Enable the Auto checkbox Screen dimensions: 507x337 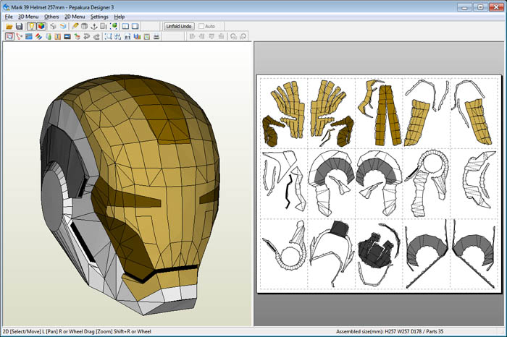(201, 26)
